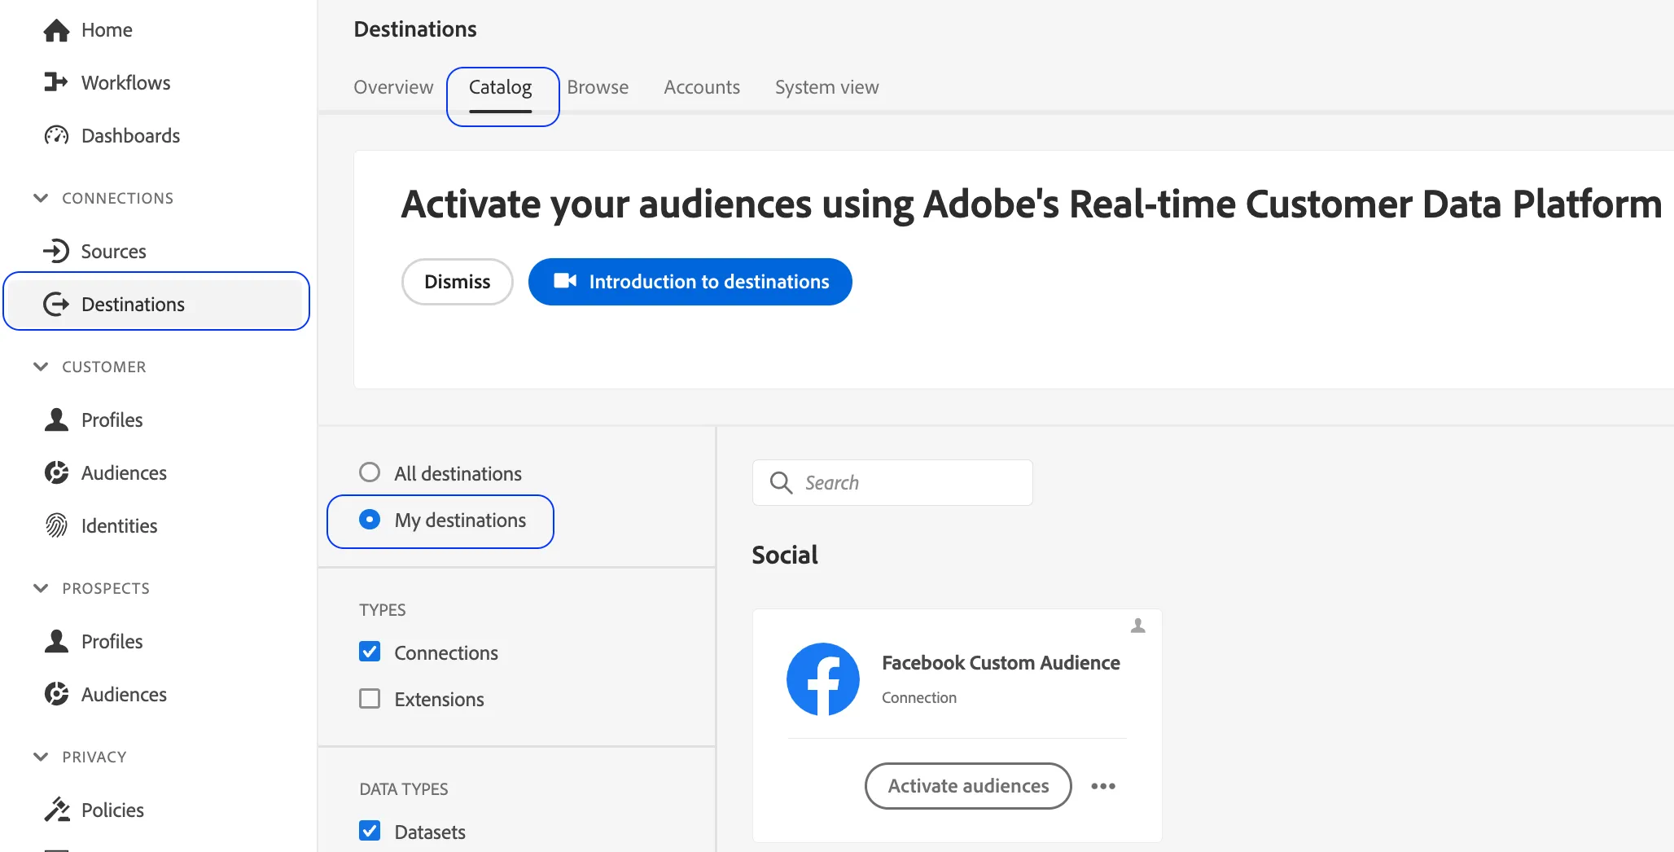The height and width of the screenshot is (852, 1674).
Task: Open Dashboards via its gauge icon
Action: [x=56, y=135]
